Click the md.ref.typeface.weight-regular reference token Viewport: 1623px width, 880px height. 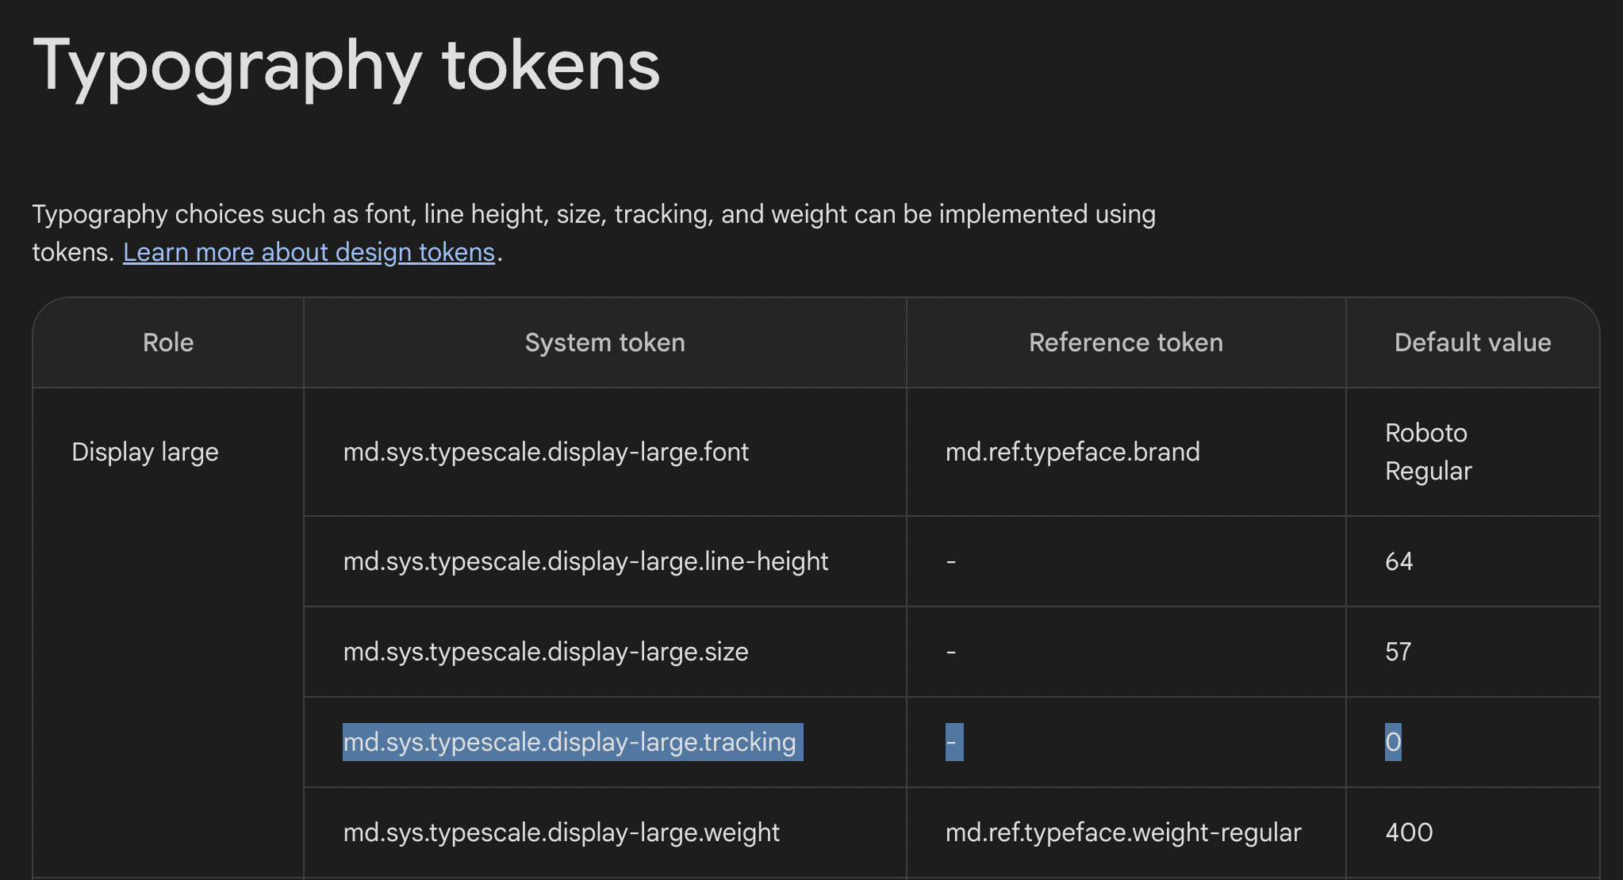pyautogui.click(x=1123, y=832)
